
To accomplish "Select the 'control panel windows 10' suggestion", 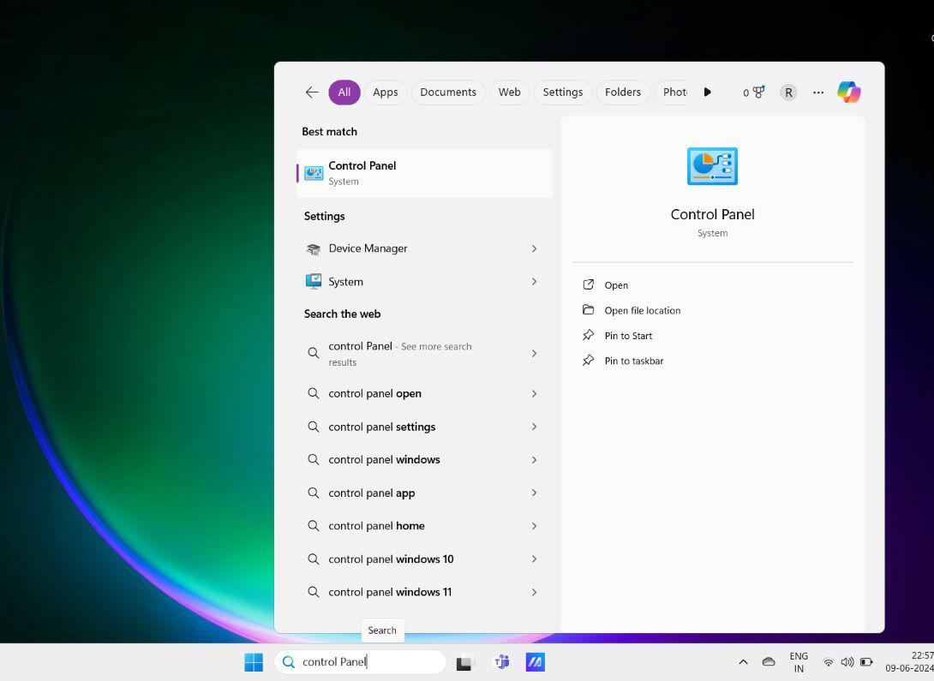I will pyautogui.click(x=424, y=559).
